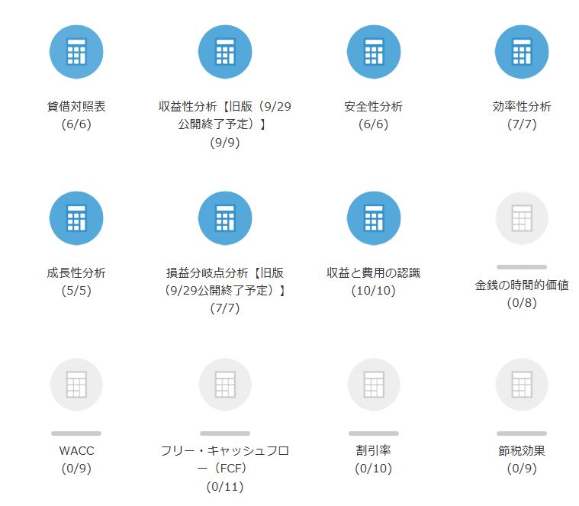Select 金銭の時間的価値 (0/8) label

click(x=522, y=294)
